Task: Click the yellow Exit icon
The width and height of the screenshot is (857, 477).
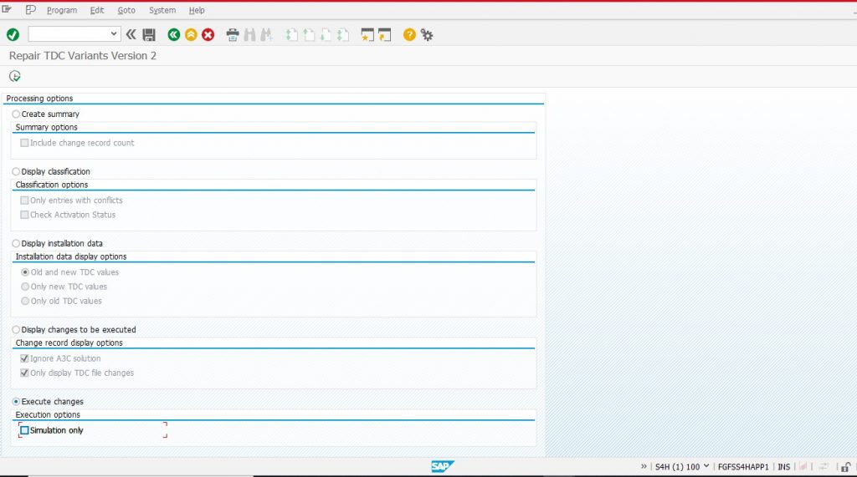Action: tap(191, 35)
